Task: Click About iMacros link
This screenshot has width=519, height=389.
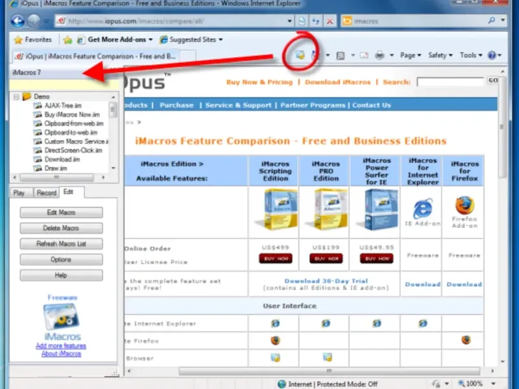Action: point(61,354)
